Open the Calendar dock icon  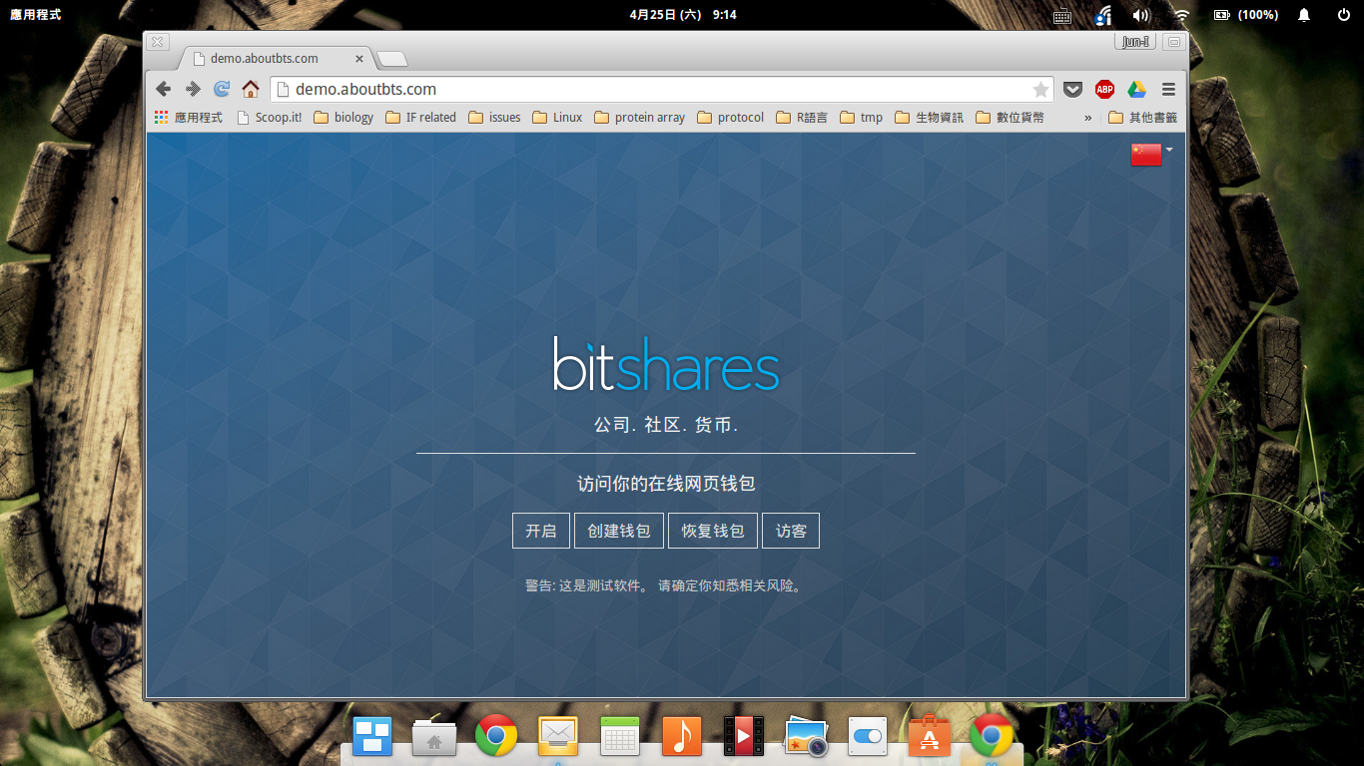tap(620, 736)
